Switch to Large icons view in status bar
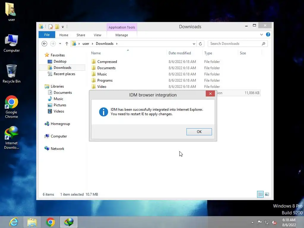Image resolution: width=304 pixels, height=228 pixels. pyautogui.click(x=267, y=194)
